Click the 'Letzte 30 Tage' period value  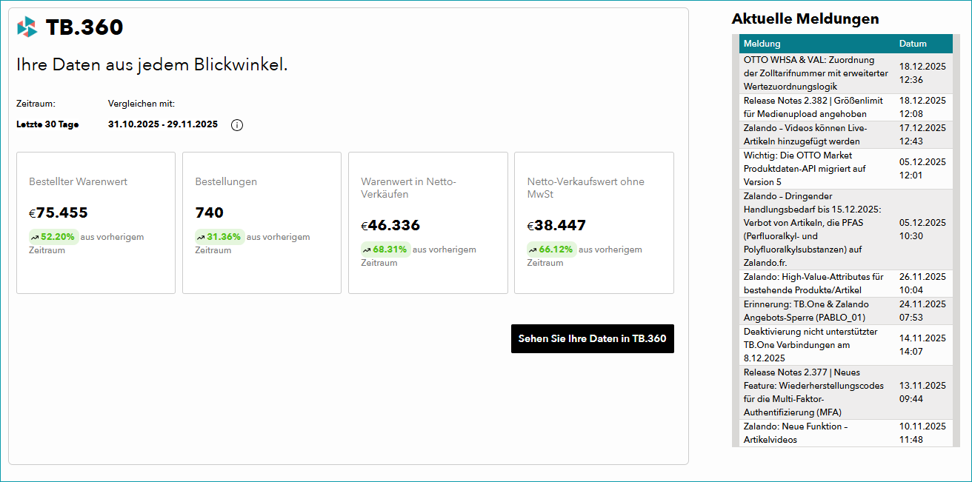click(x=47, y=124)
